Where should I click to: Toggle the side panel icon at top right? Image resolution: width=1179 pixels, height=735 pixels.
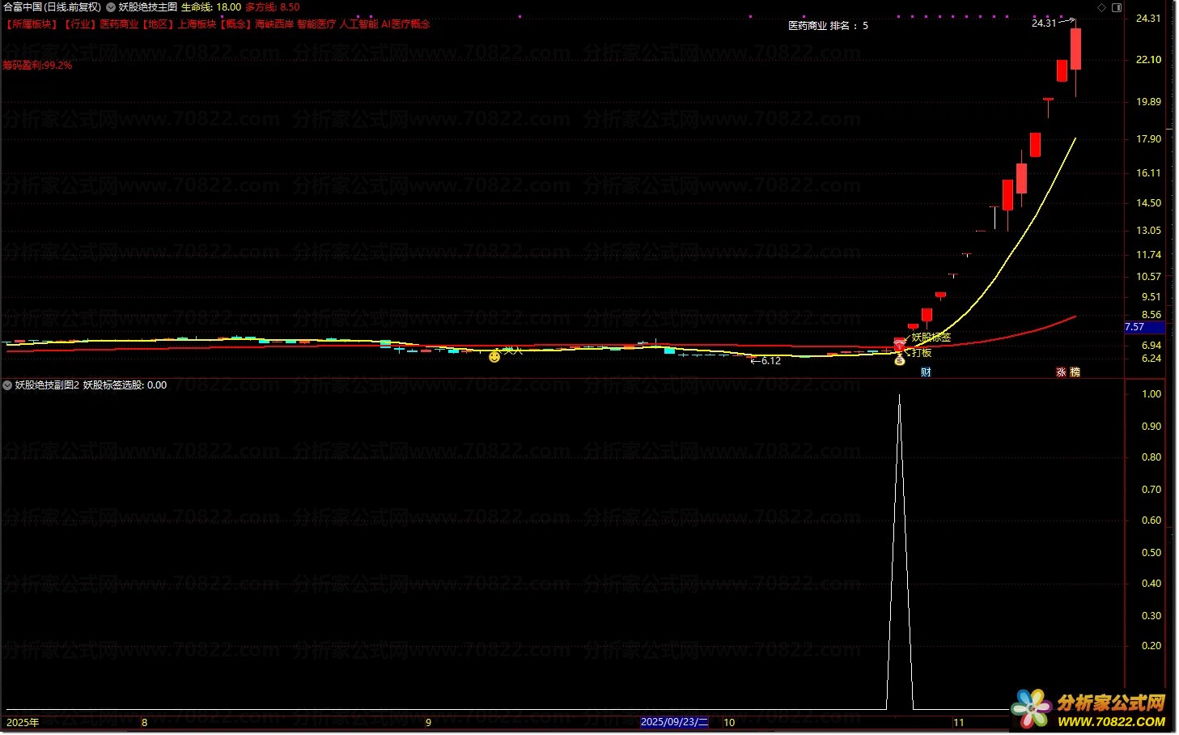click(1117, 7)
